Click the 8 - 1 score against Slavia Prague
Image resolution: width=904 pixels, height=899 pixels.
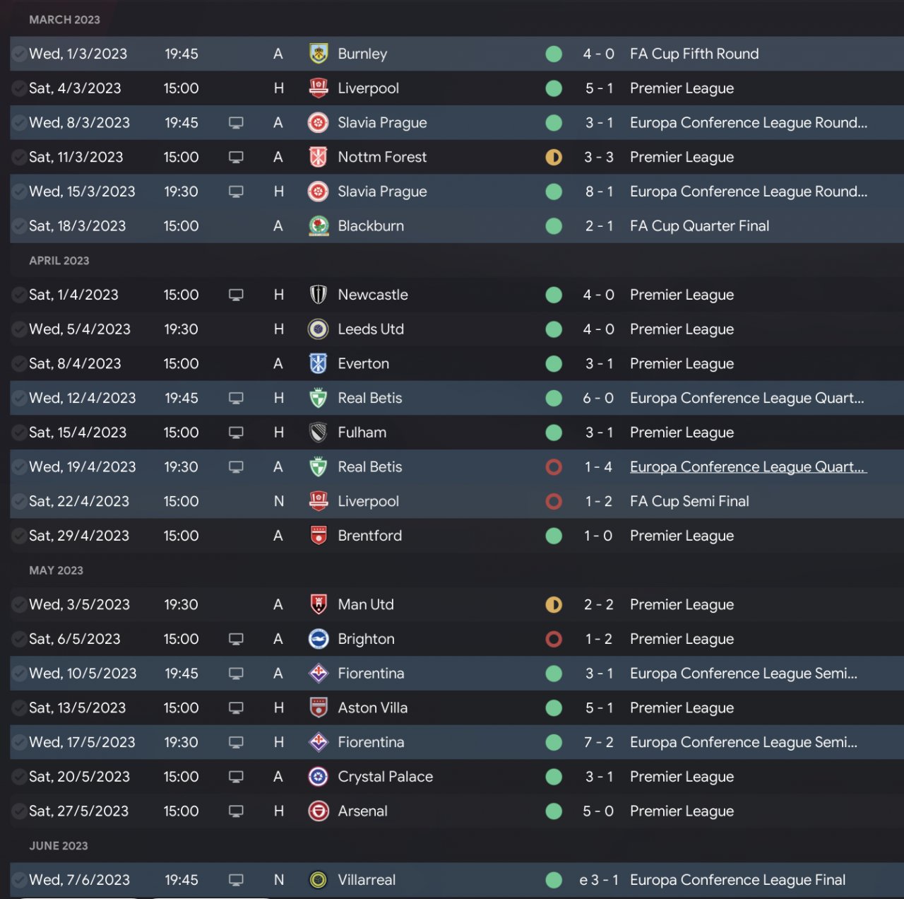pyautogui.click(x=599, y=192)
